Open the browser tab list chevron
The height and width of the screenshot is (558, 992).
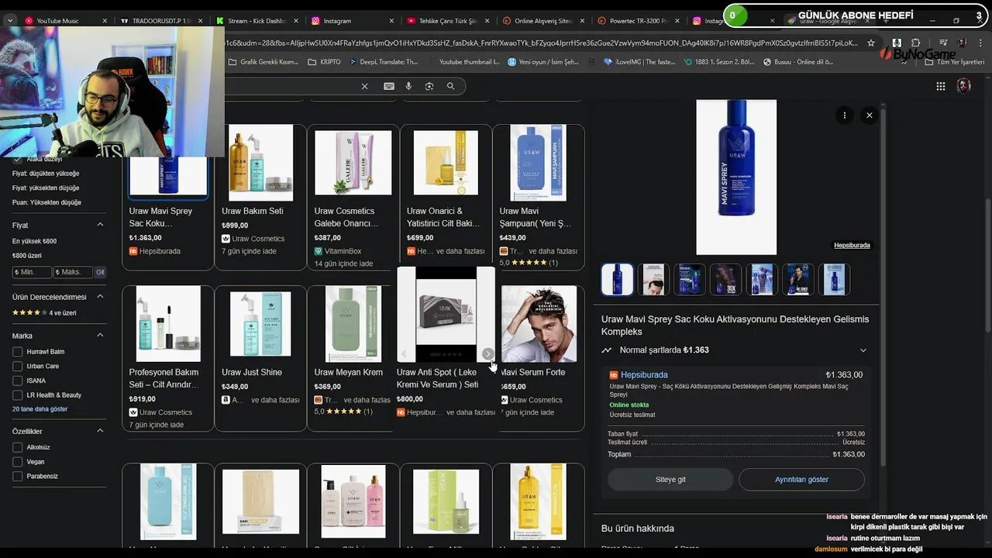pyautogui.click(x=9, y=21)
